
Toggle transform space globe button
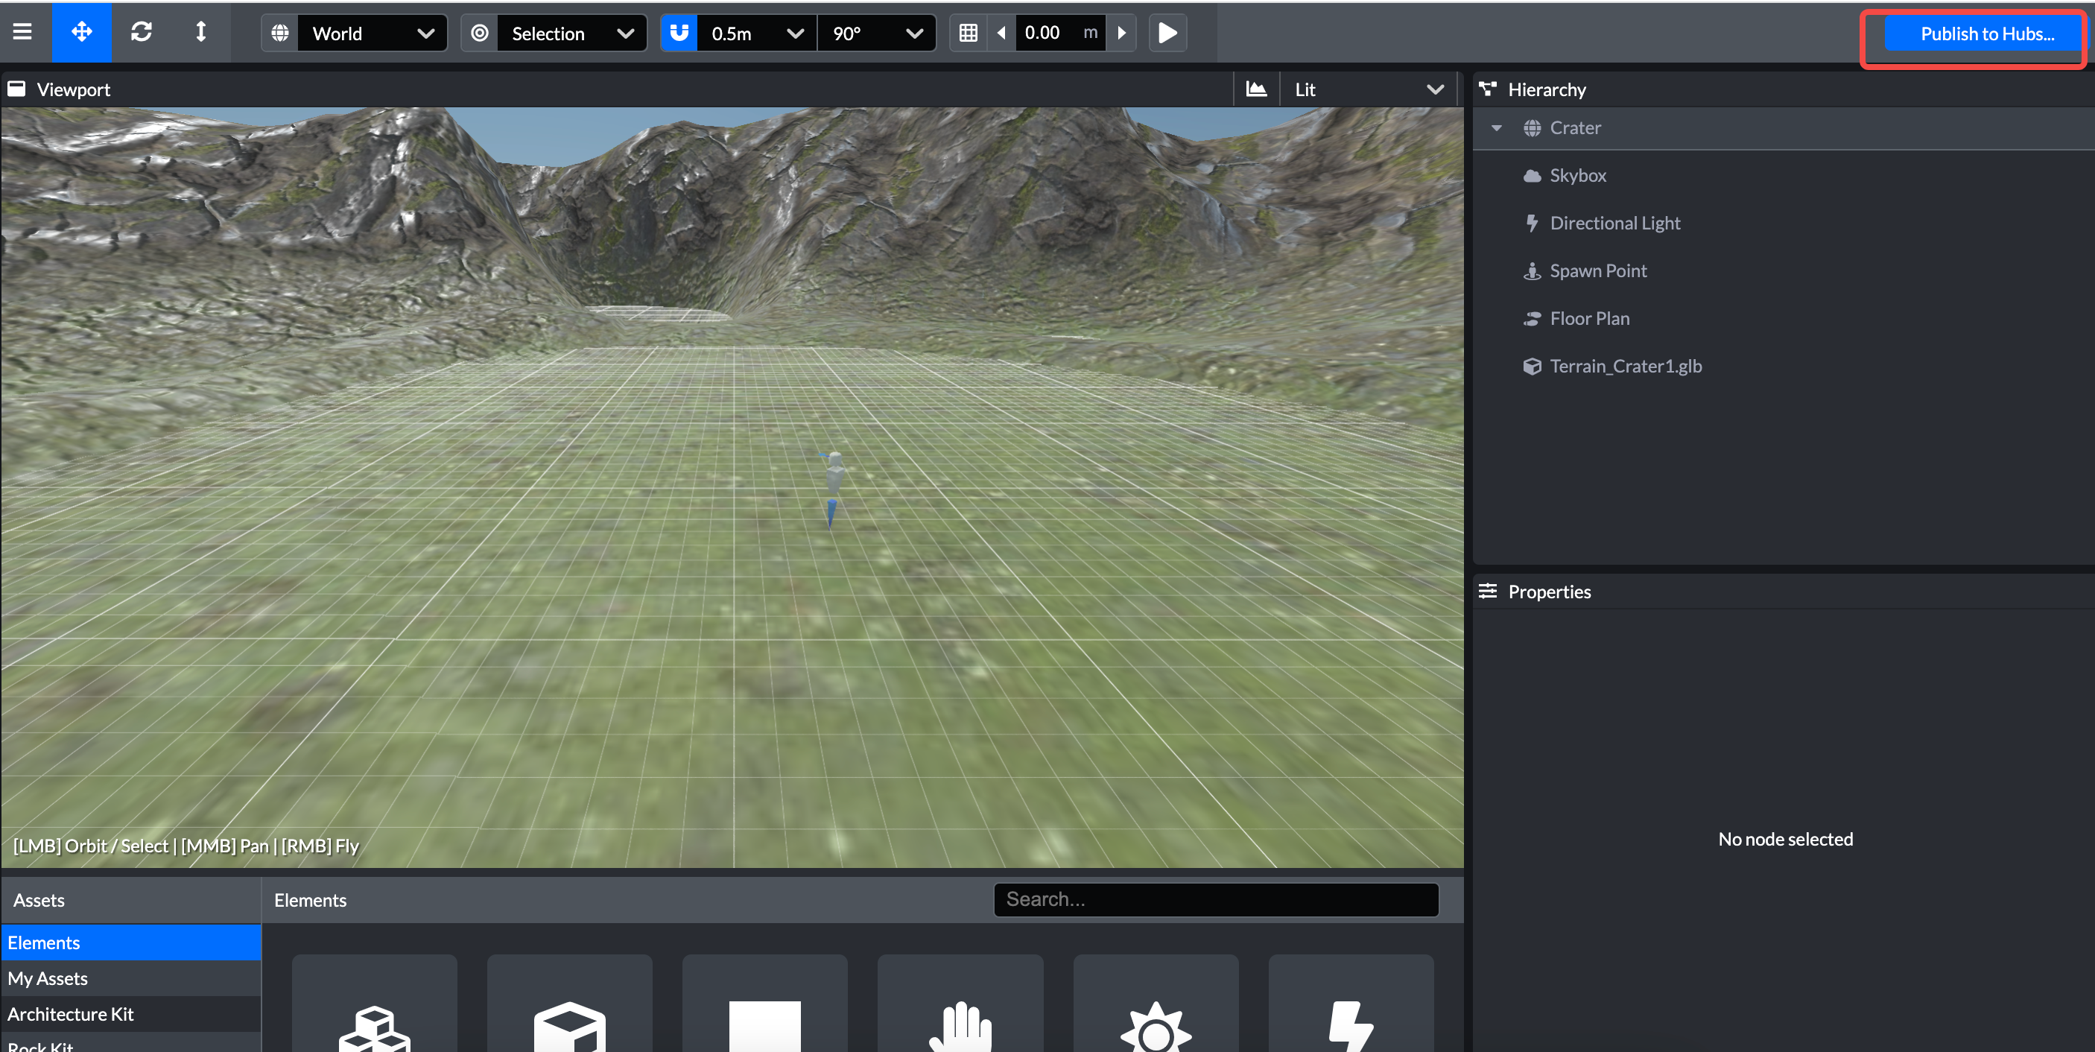(280, 34)
